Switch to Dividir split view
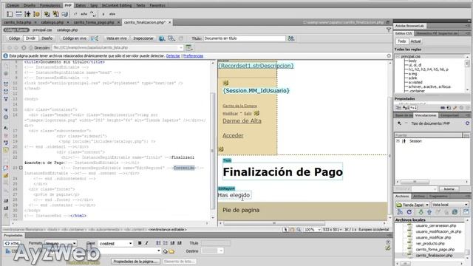 pos(30,38)
